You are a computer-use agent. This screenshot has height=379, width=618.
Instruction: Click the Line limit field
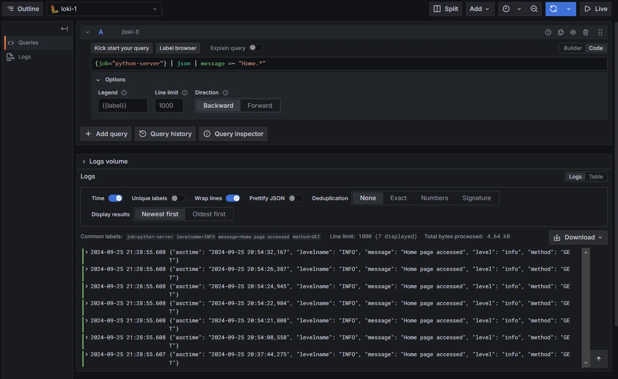tap(169, 105)
